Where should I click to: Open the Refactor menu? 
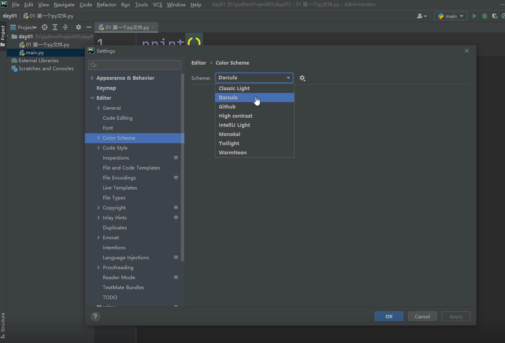click(106, 4)
